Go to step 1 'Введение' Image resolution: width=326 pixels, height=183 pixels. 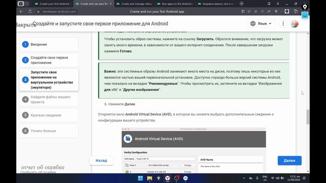pos(49,44)
